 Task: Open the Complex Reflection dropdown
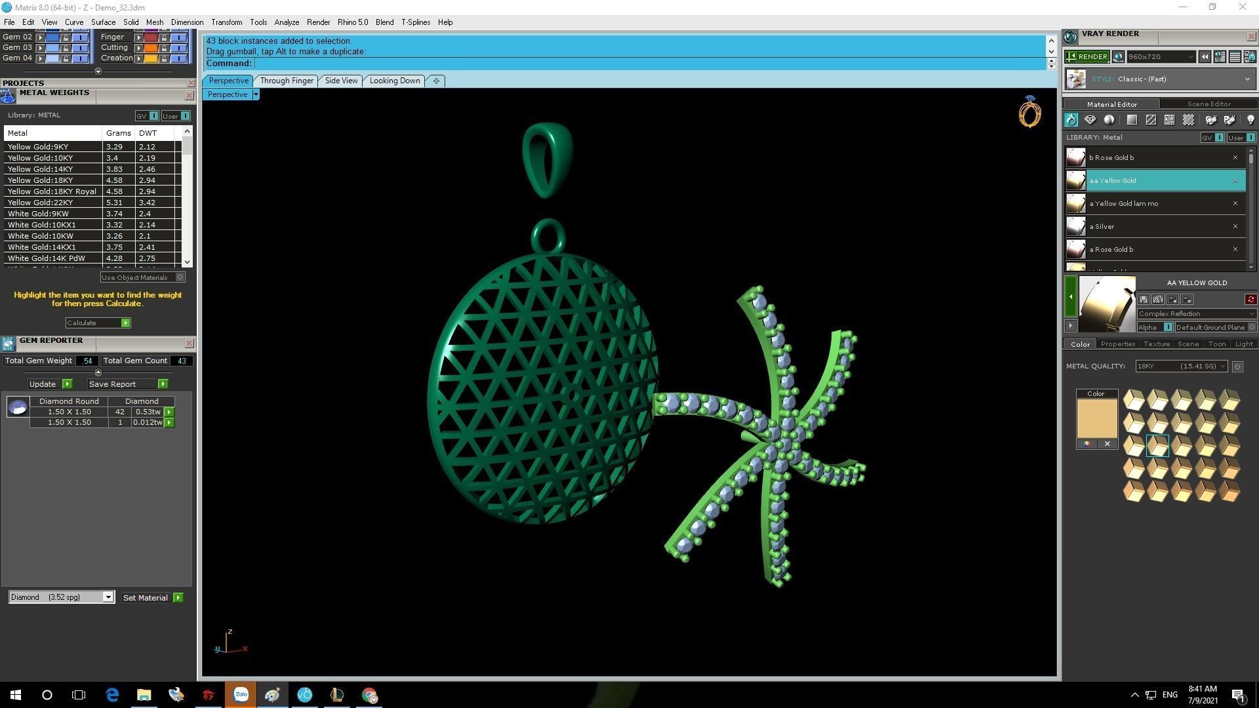pyautogui.click(x=1197, y=314)
